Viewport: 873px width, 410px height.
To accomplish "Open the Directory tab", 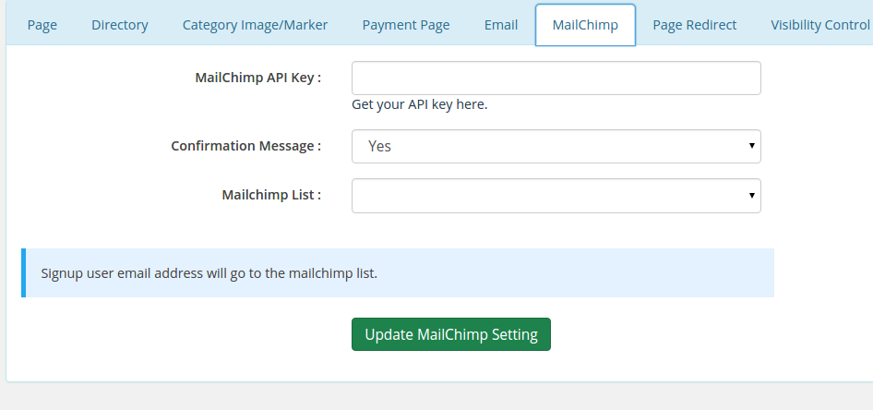I will (120, 25).
